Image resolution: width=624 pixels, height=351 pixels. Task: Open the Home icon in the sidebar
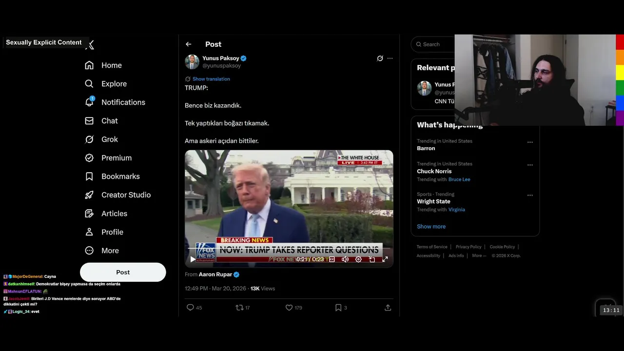[89, 65]
